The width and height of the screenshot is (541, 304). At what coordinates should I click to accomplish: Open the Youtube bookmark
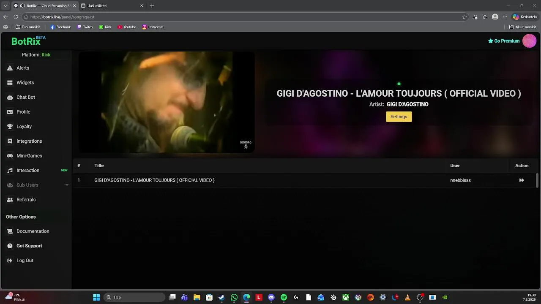tap(127, 27)
